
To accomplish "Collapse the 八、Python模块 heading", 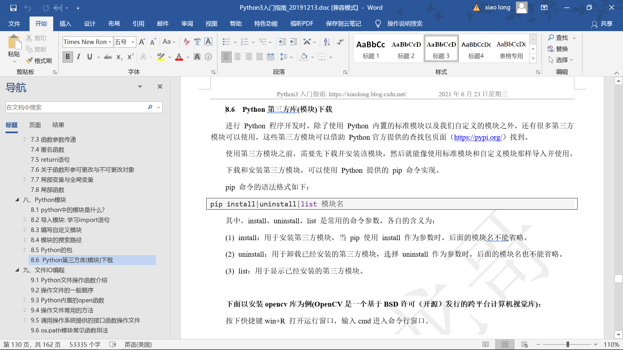I will click(x=17, y=200).
